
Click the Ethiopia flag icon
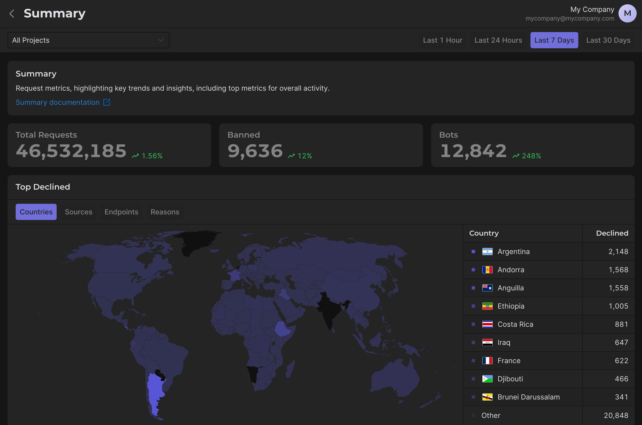487,306
